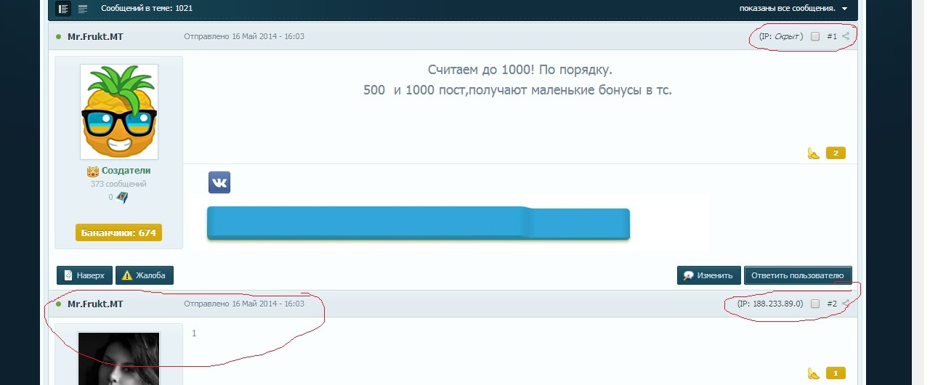Click the banana icon on post #2

(814, 373)
